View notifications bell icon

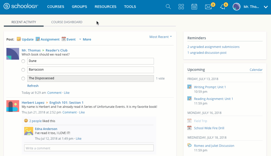click(x=223, y=7)
